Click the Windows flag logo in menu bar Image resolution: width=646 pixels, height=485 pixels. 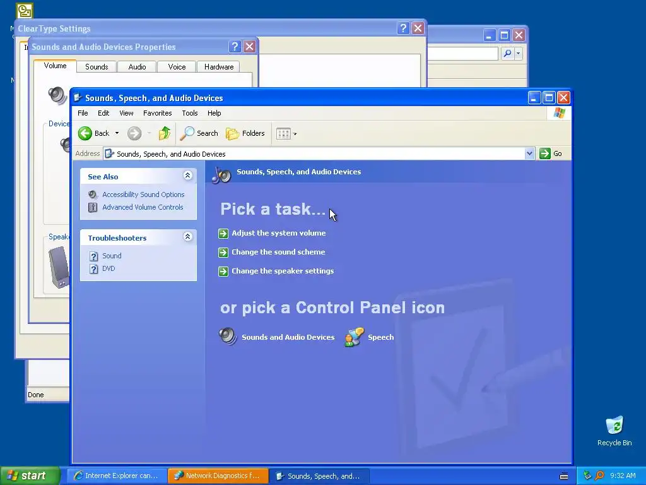(x=560, y=112)
